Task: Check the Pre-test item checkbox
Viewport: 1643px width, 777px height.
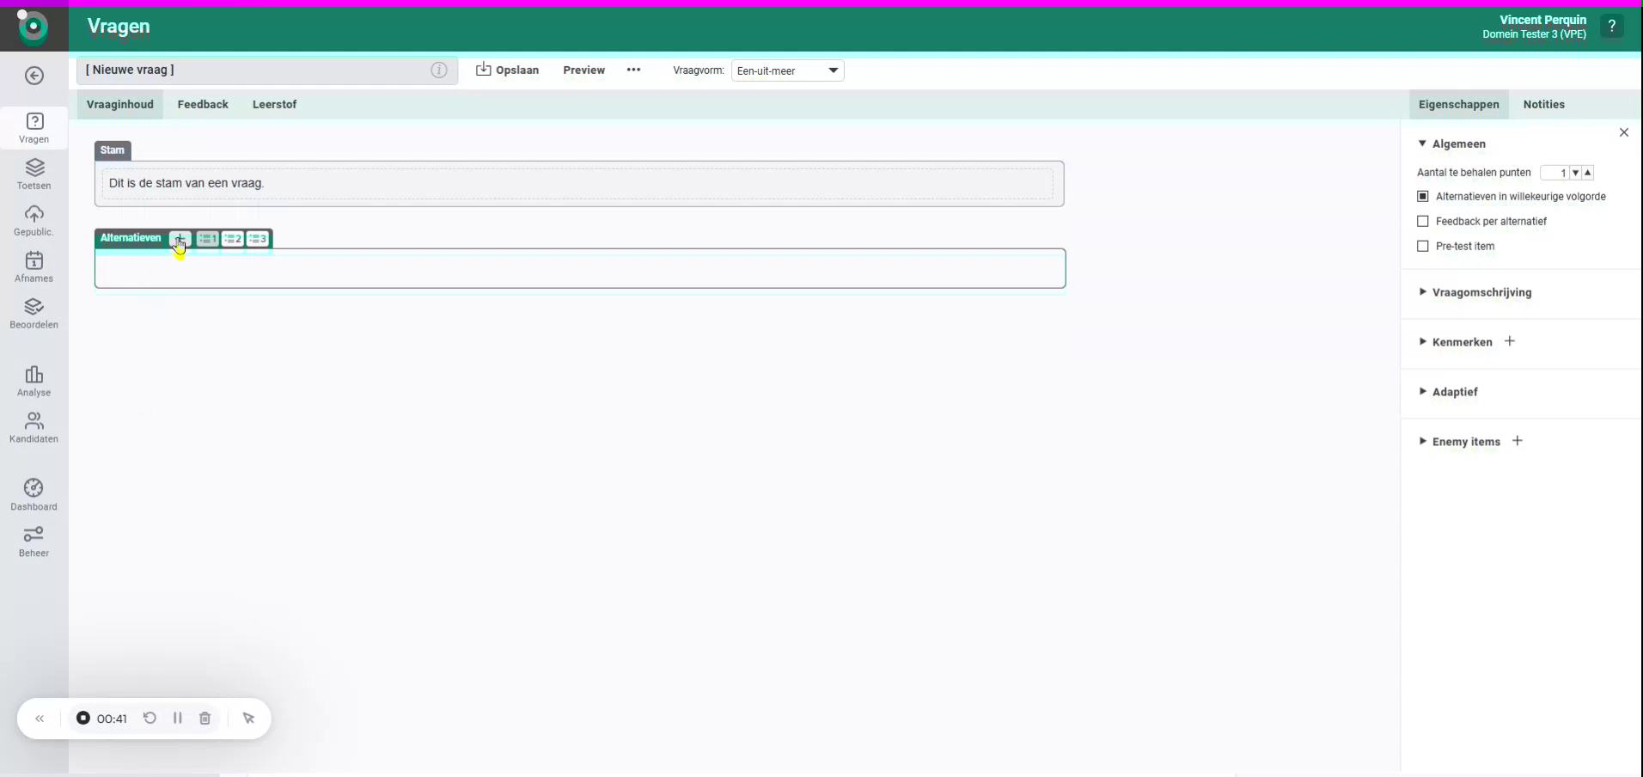Action: pos(1422,247)
